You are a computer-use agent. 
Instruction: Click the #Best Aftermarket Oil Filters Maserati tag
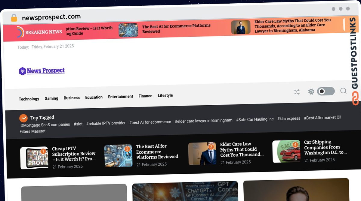[x=180, y=124]
